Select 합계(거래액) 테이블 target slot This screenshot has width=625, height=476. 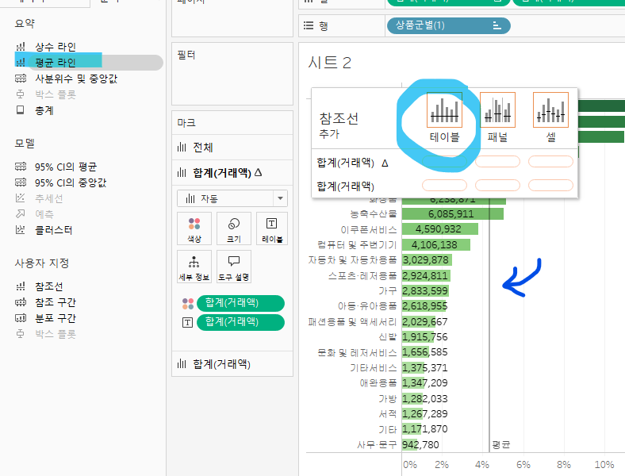click(x=444, y=186)
